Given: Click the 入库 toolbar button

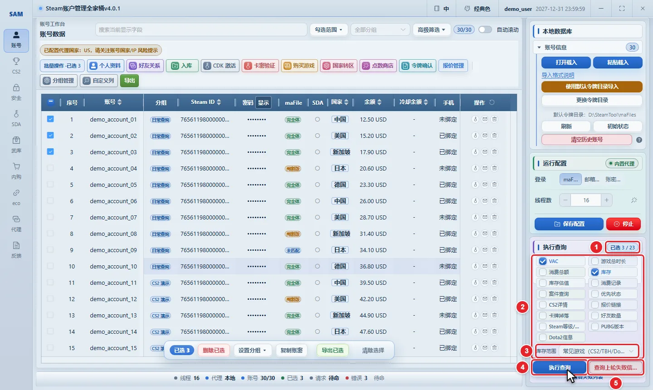Looking at the screenshot, I should (182, 66).
